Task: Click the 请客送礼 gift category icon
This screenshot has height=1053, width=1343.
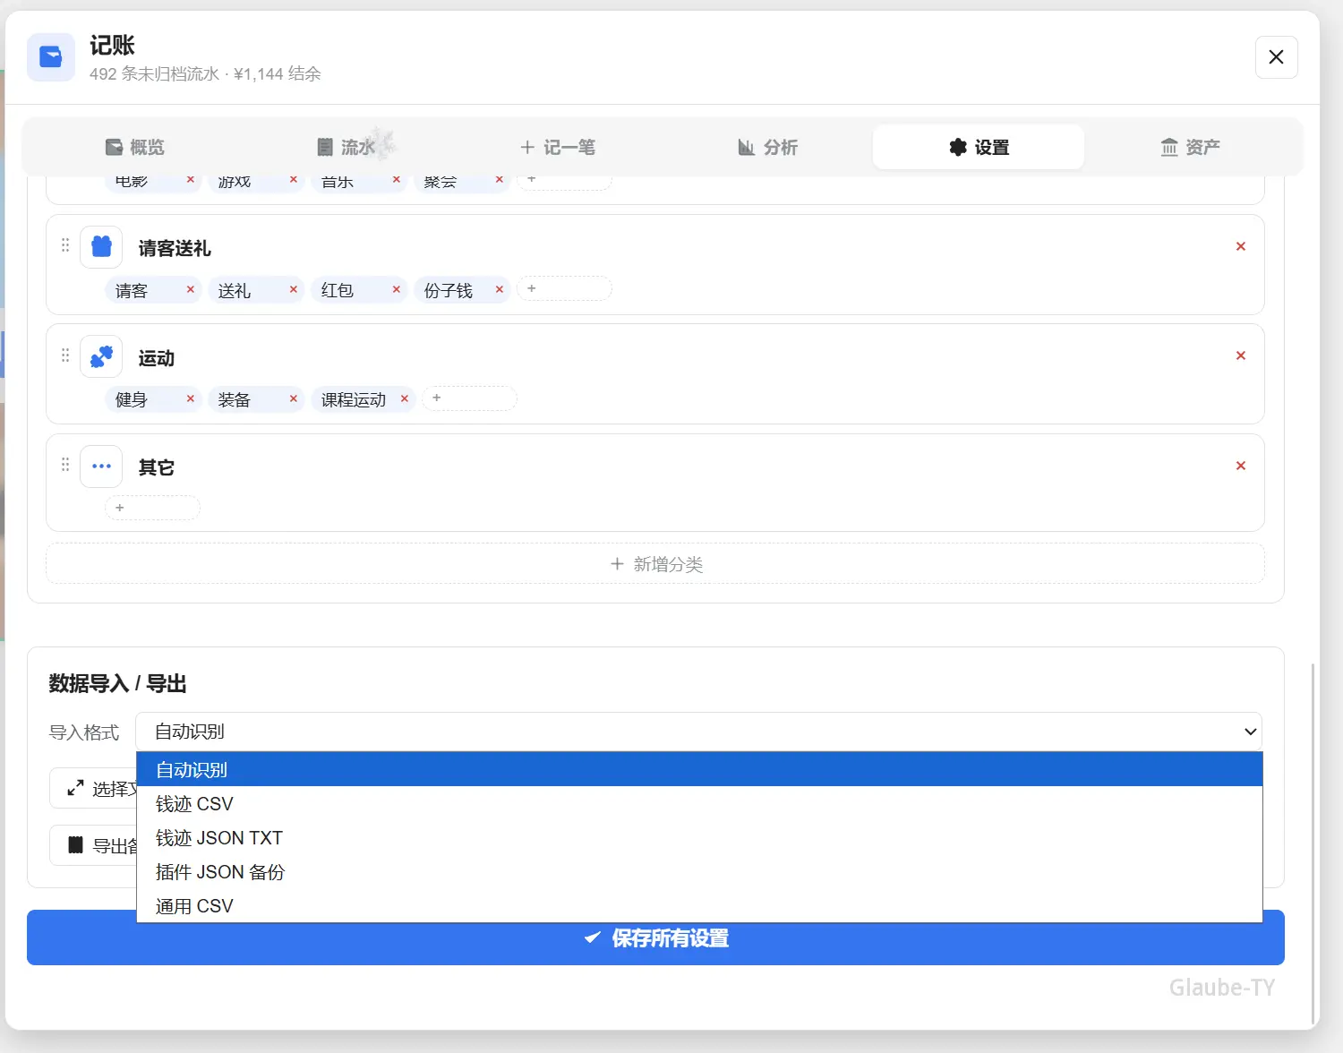Action: (x=101, y=246)
